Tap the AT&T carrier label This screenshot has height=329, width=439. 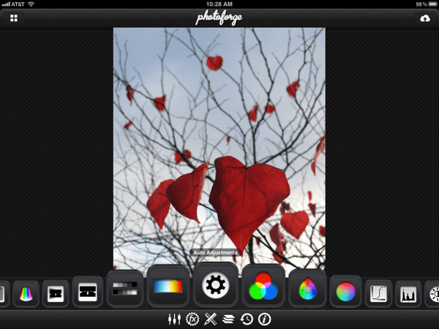[x=18, y=4]
